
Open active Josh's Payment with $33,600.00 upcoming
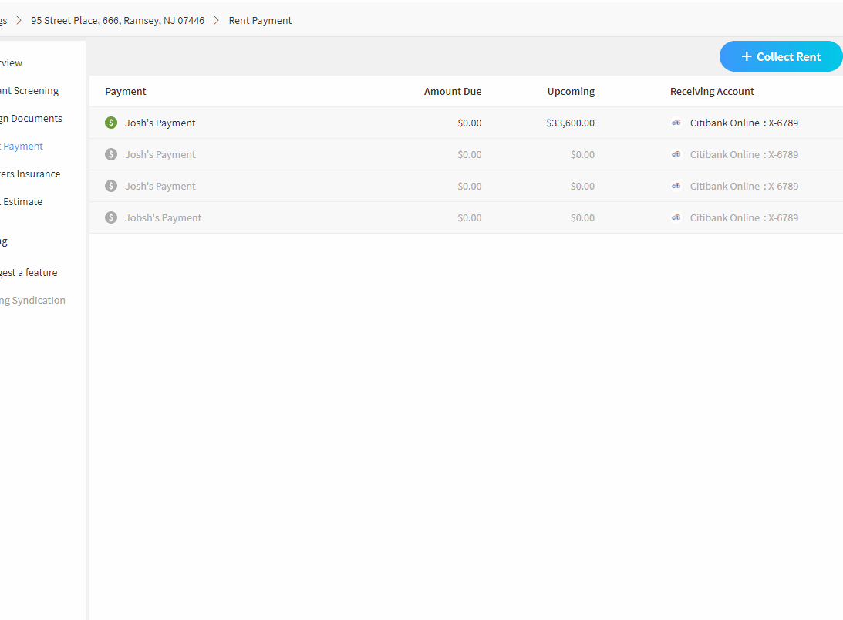click(x=160, y=123)
